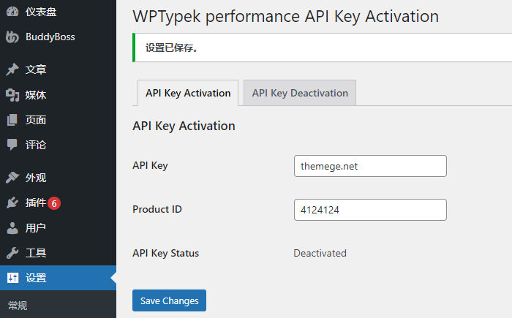Click the plugin plug icon beside 插件
512x318 pixels.
[x=12, y=202]
